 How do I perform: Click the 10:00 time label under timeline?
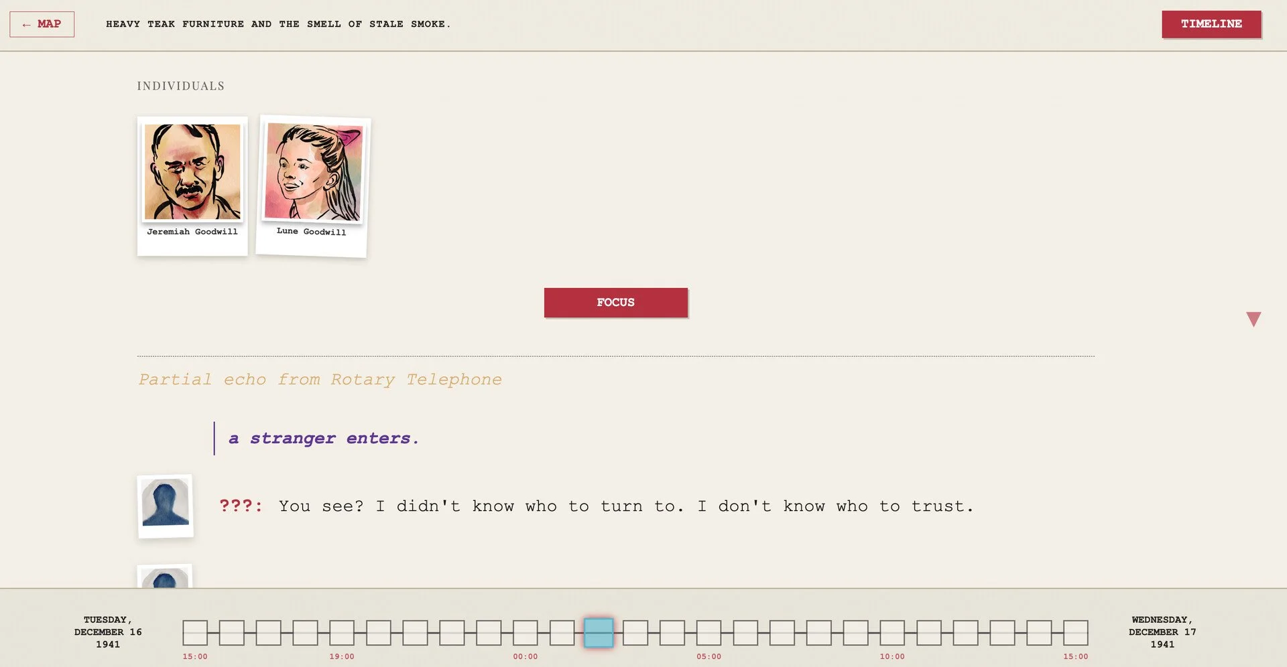point(892,657)
